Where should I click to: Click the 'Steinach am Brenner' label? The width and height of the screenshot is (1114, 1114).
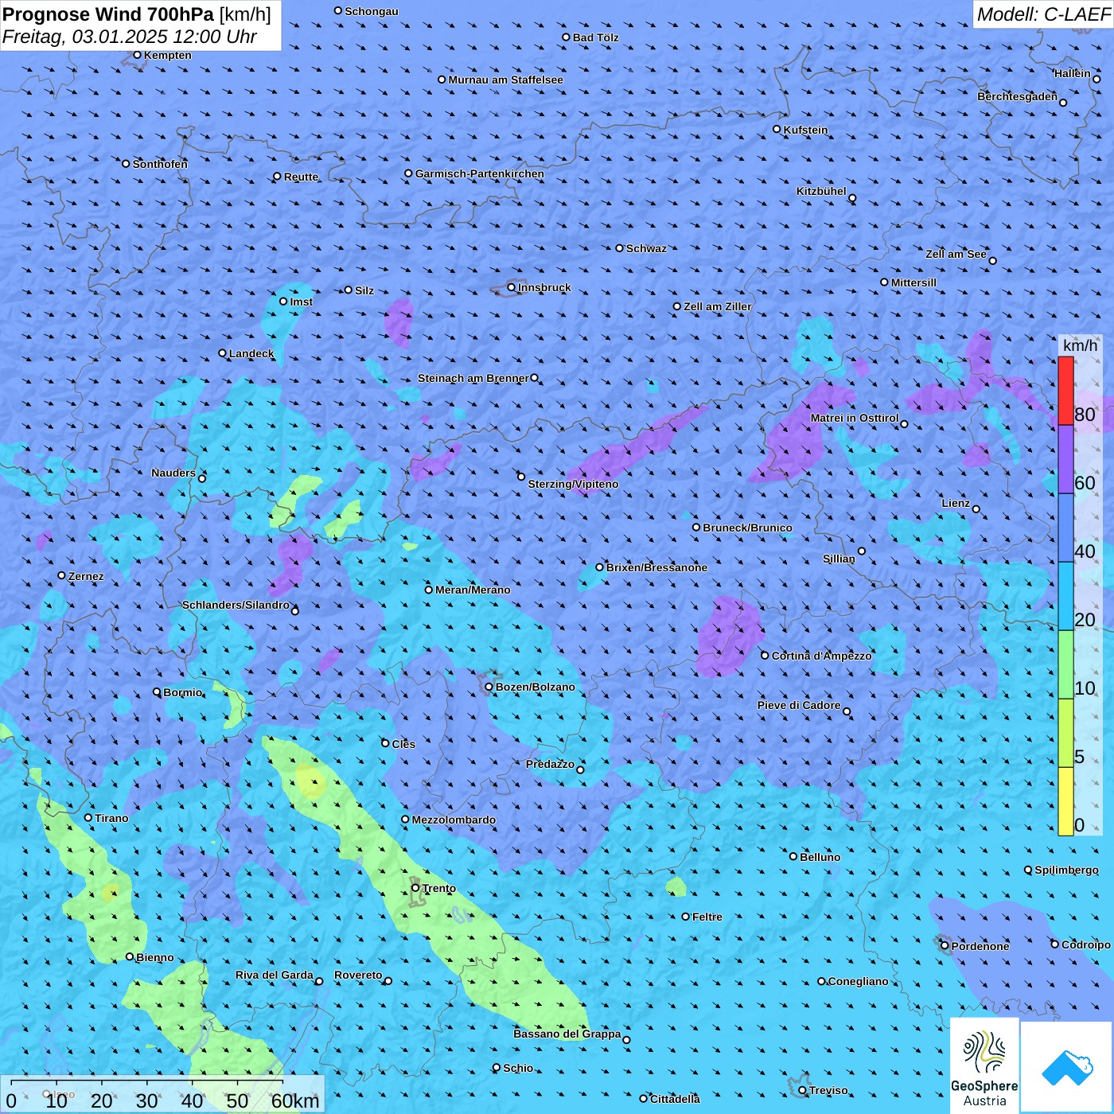[473, 378]
